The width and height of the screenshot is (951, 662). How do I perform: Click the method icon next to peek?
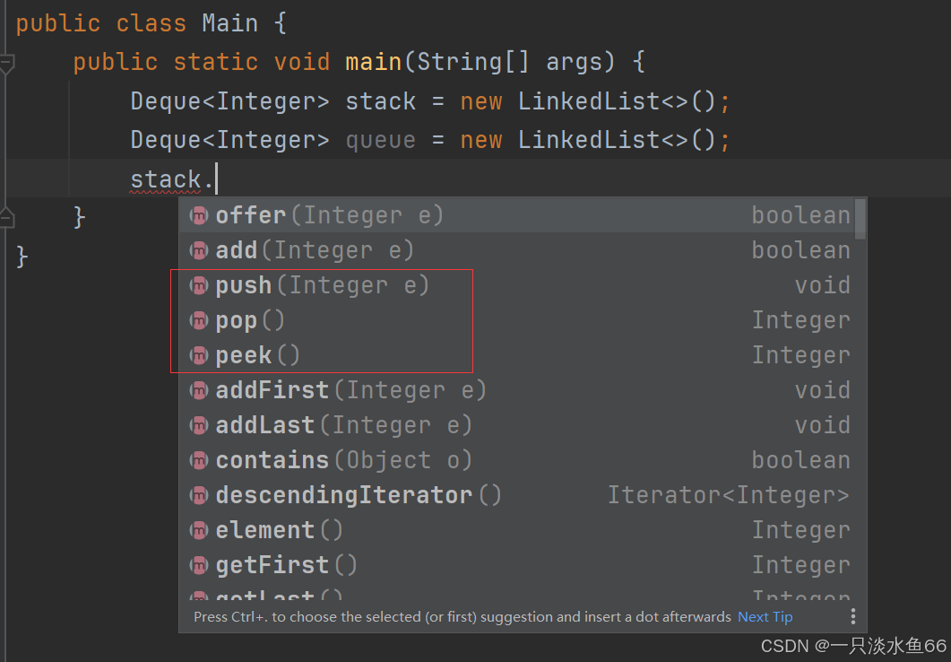(x=199, y=355)
